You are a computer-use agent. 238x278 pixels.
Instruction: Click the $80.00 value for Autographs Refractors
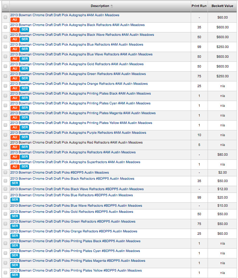coord(222,155)
